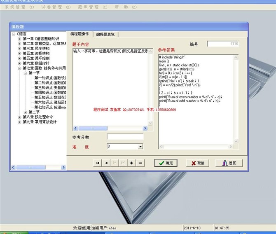This screenshot has height=234, width=276.
Task: Open the 帮助 menu
Action: pos(126,7)
